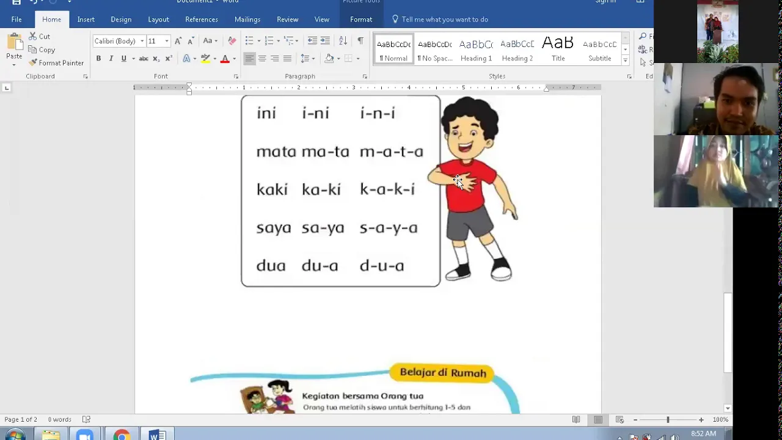782x440 pixels.
Task: Toggle Italic formatting
Action: (111, 59)
